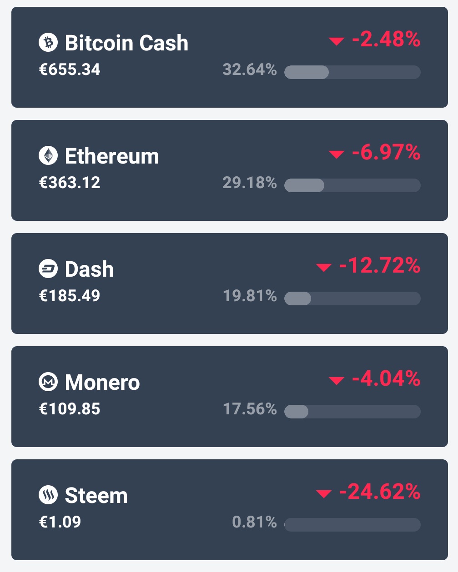Click the €1.09 Steem price
This screenshot has width=458, height=572.
60,522
